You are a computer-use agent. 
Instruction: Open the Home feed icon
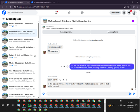(x=56, y=13)
